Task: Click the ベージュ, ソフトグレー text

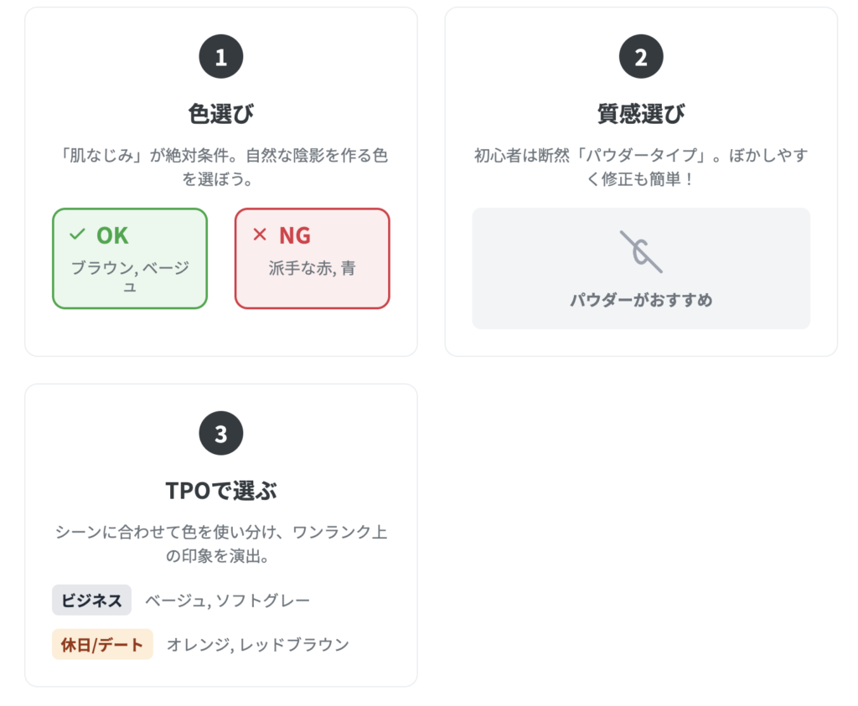Action: coord(227,600)
